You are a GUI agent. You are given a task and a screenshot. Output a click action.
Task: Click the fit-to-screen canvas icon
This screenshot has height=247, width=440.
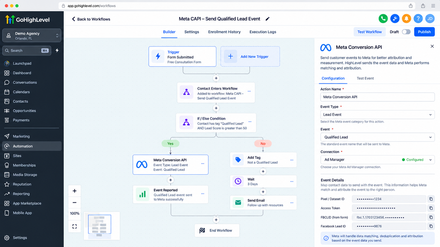point(74,226)
